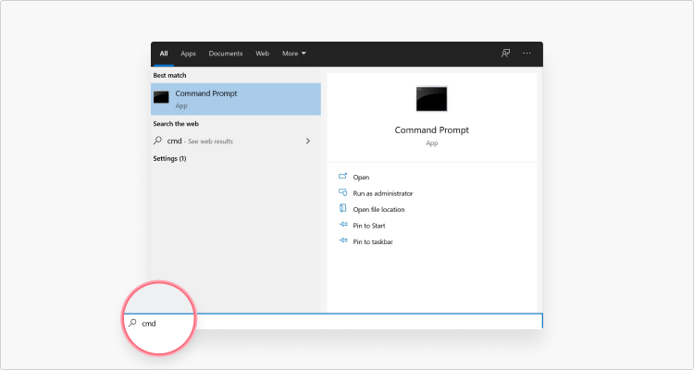Click the search box magnifier icon

click(x=132, y=323)
